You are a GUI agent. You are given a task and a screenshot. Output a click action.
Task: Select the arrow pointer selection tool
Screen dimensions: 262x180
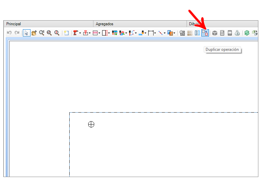click(x=27, y=33)
